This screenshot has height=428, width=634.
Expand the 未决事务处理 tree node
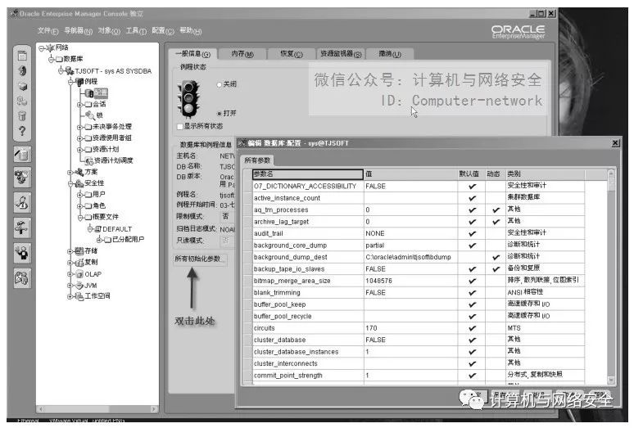(79, 127)
